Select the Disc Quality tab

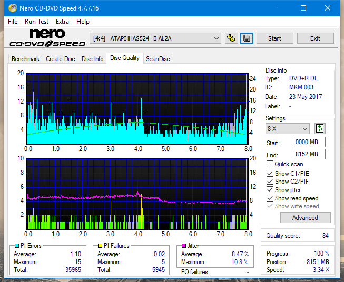(x=125, y=58)
